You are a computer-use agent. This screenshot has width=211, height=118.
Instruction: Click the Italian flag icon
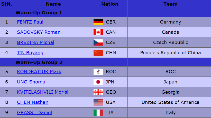pos(98,113)
